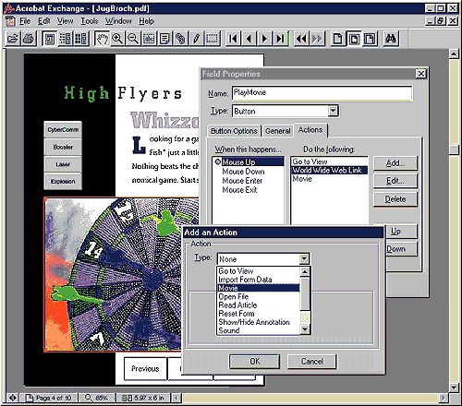Click Cancel in Add an Action dialog
The height and width of the screenshot is (406, 462).
tap(312, 362)
